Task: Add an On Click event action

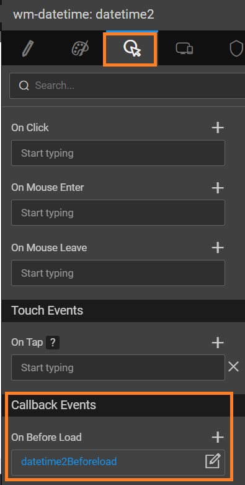Action: pyautogui.click(x=218, y=127)
